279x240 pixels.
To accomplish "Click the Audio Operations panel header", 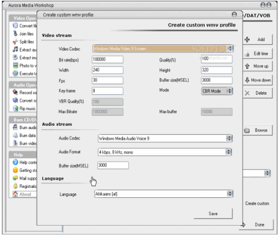I will point(23,85).
